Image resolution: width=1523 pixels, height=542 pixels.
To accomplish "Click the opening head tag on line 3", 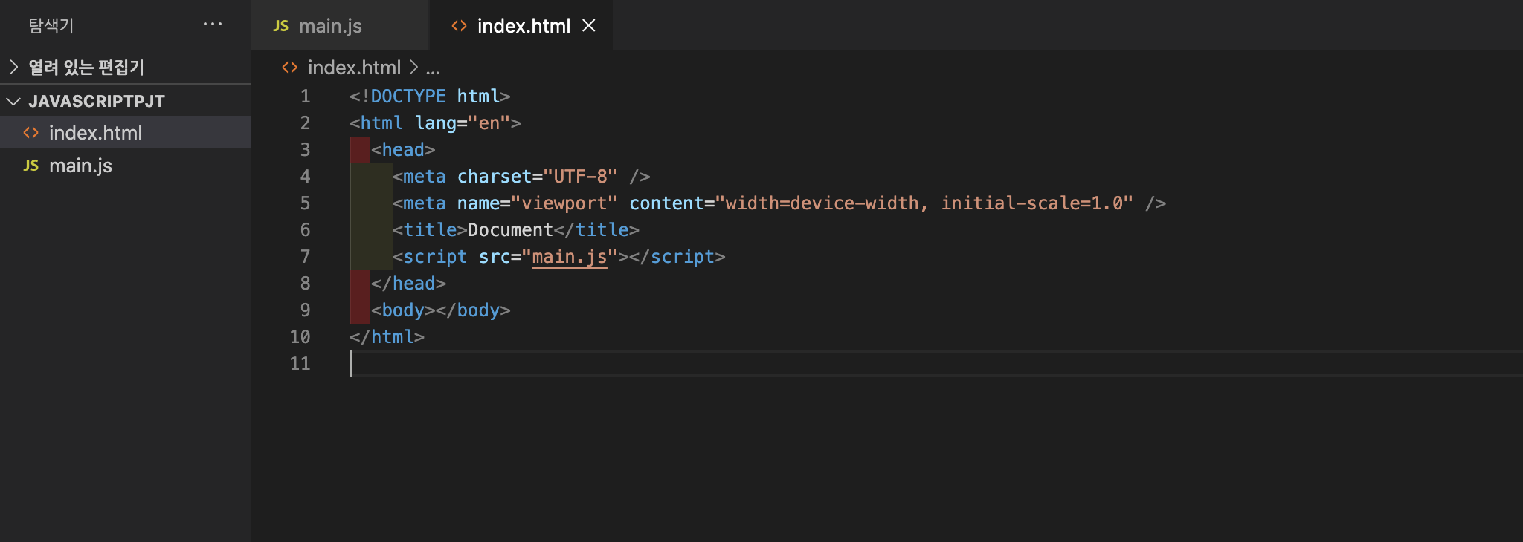I will click(x=403, y=150).
